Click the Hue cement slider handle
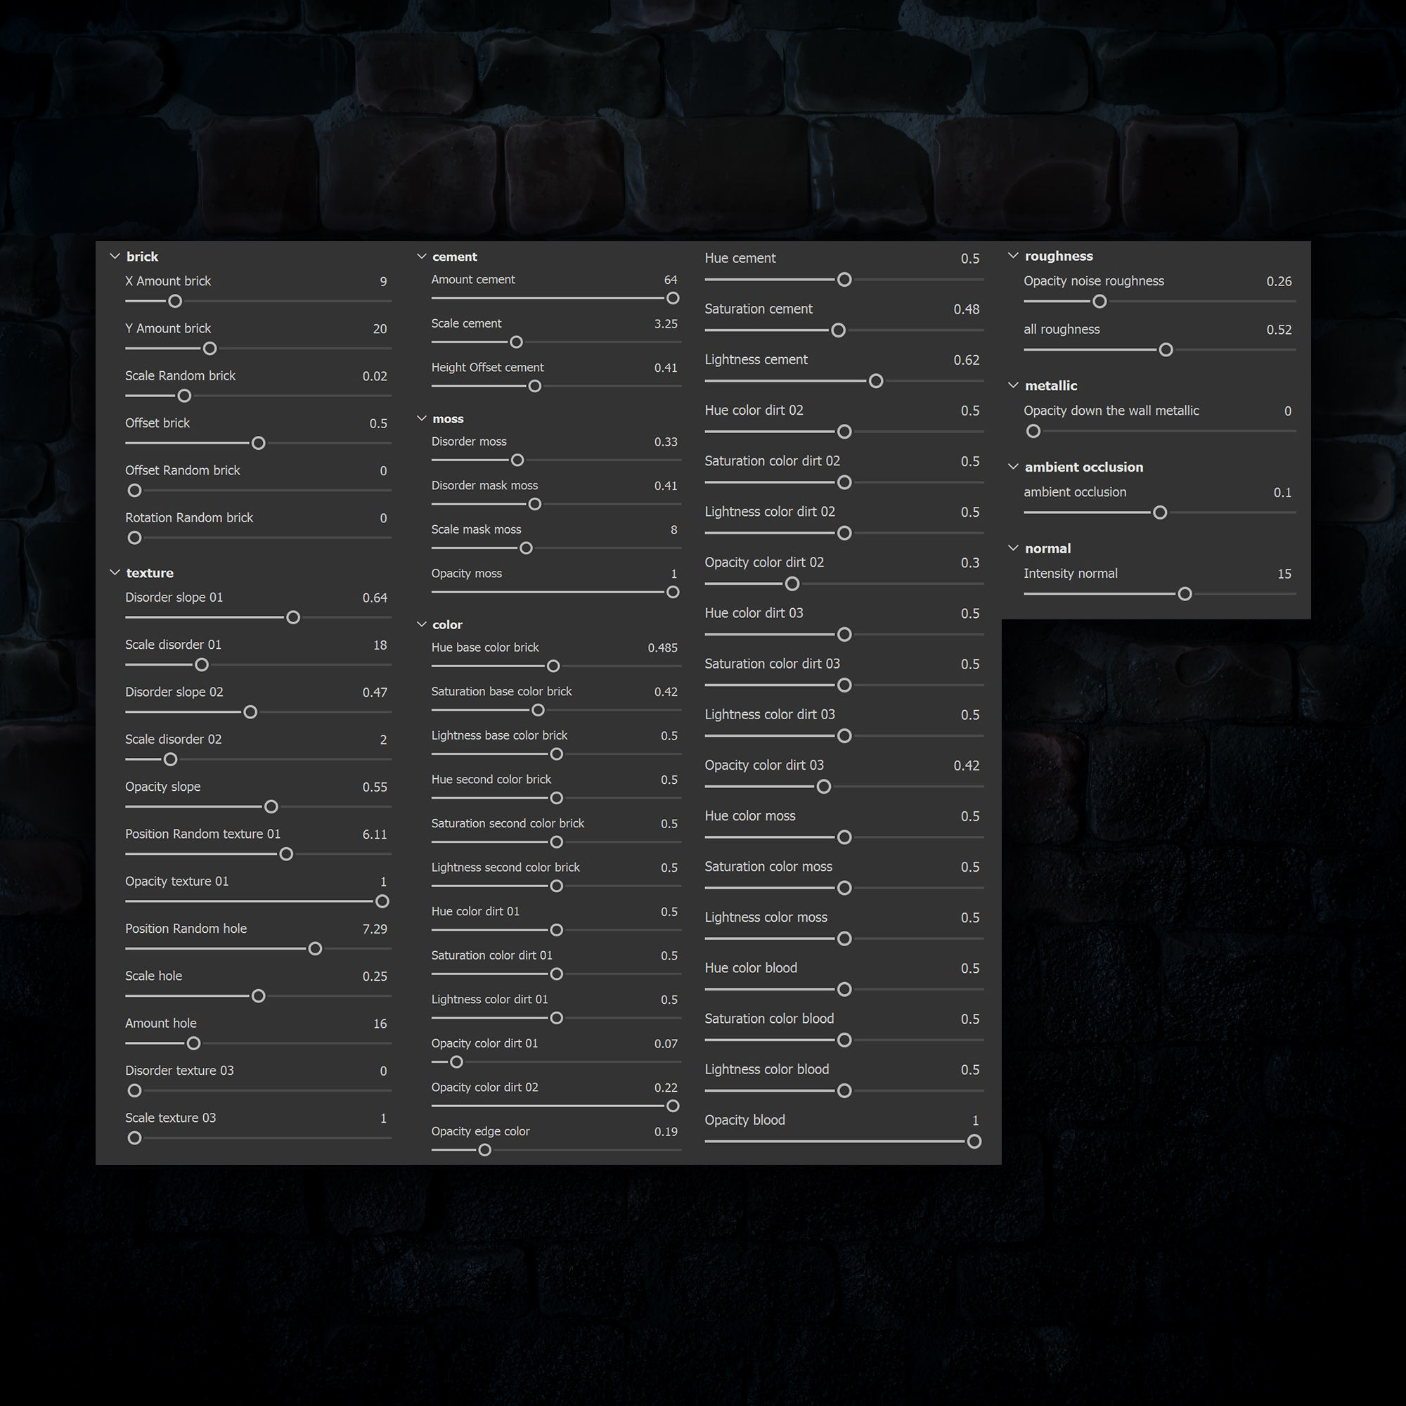The width and height of the screenshot is (1406, 1406). point(844,280)
